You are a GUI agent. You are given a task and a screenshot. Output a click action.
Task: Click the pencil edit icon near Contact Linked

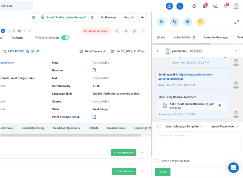[134, 31]
